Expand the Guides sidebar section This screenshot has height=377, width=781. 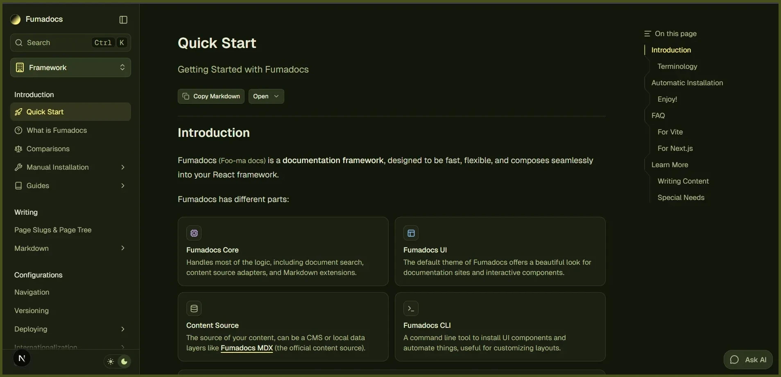click(122, 186)
